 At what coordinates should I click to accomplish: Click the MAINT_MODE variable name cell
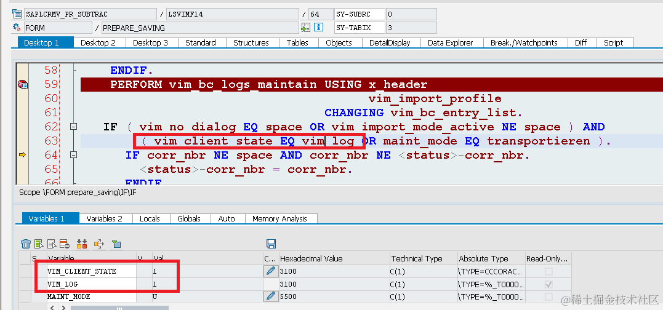(92, 296)
